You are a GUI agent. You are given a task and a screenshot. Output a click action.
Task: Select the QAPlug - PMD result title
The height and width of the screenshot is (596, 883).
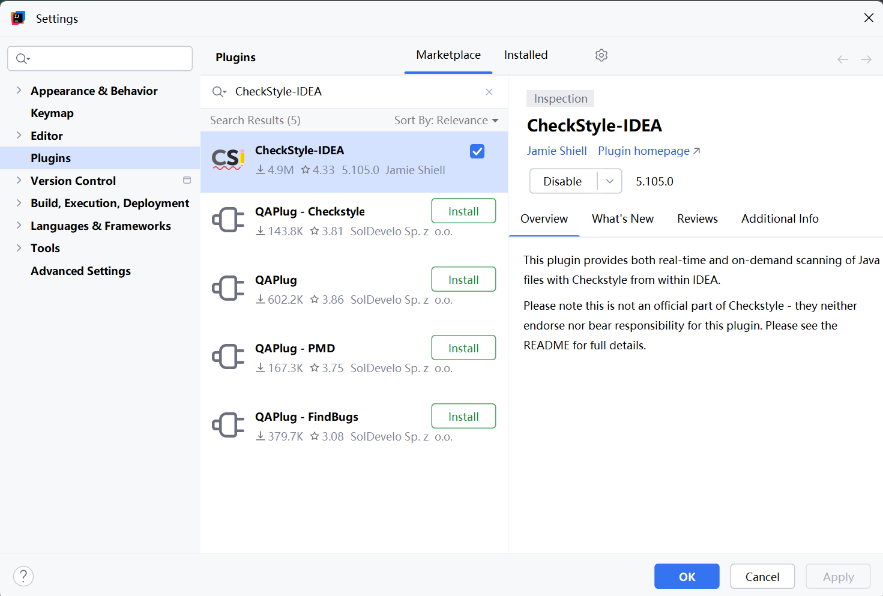click(x=295, y=348)
